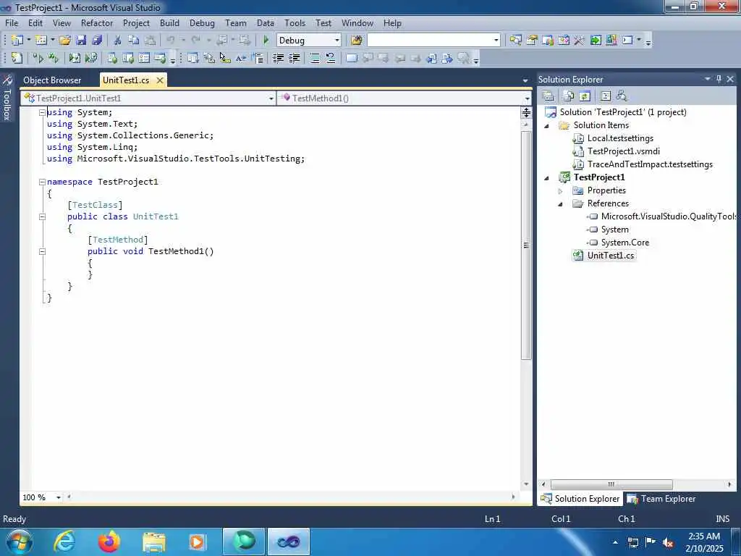Select TestProject1.vsmdi in Solution Explorer
The height and width of the screenshot is (556, 741).
623,151
